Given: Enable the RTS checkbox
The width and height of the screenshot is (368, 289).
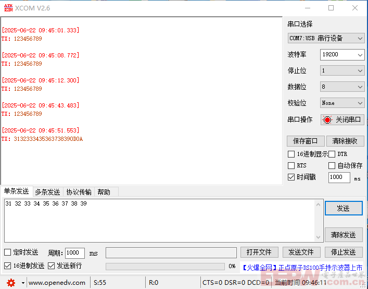Looking at the screenshot, I should [291, 165].
